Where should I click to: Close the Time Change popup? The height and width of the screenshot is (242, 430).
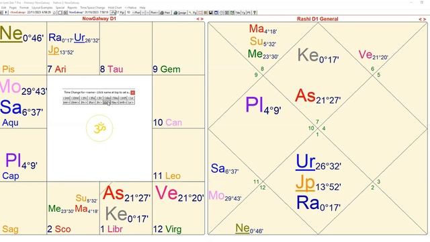click(133, 93)
